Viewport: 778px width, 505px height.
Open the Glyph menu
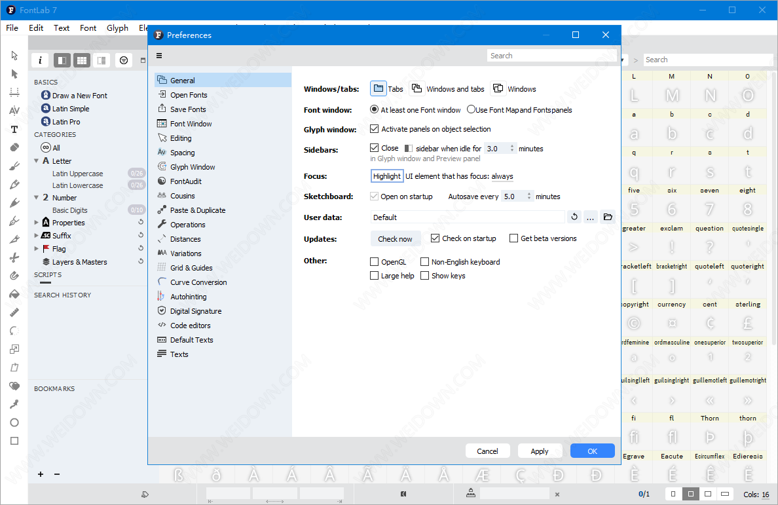pyautogui.click(x=118, y=28)
